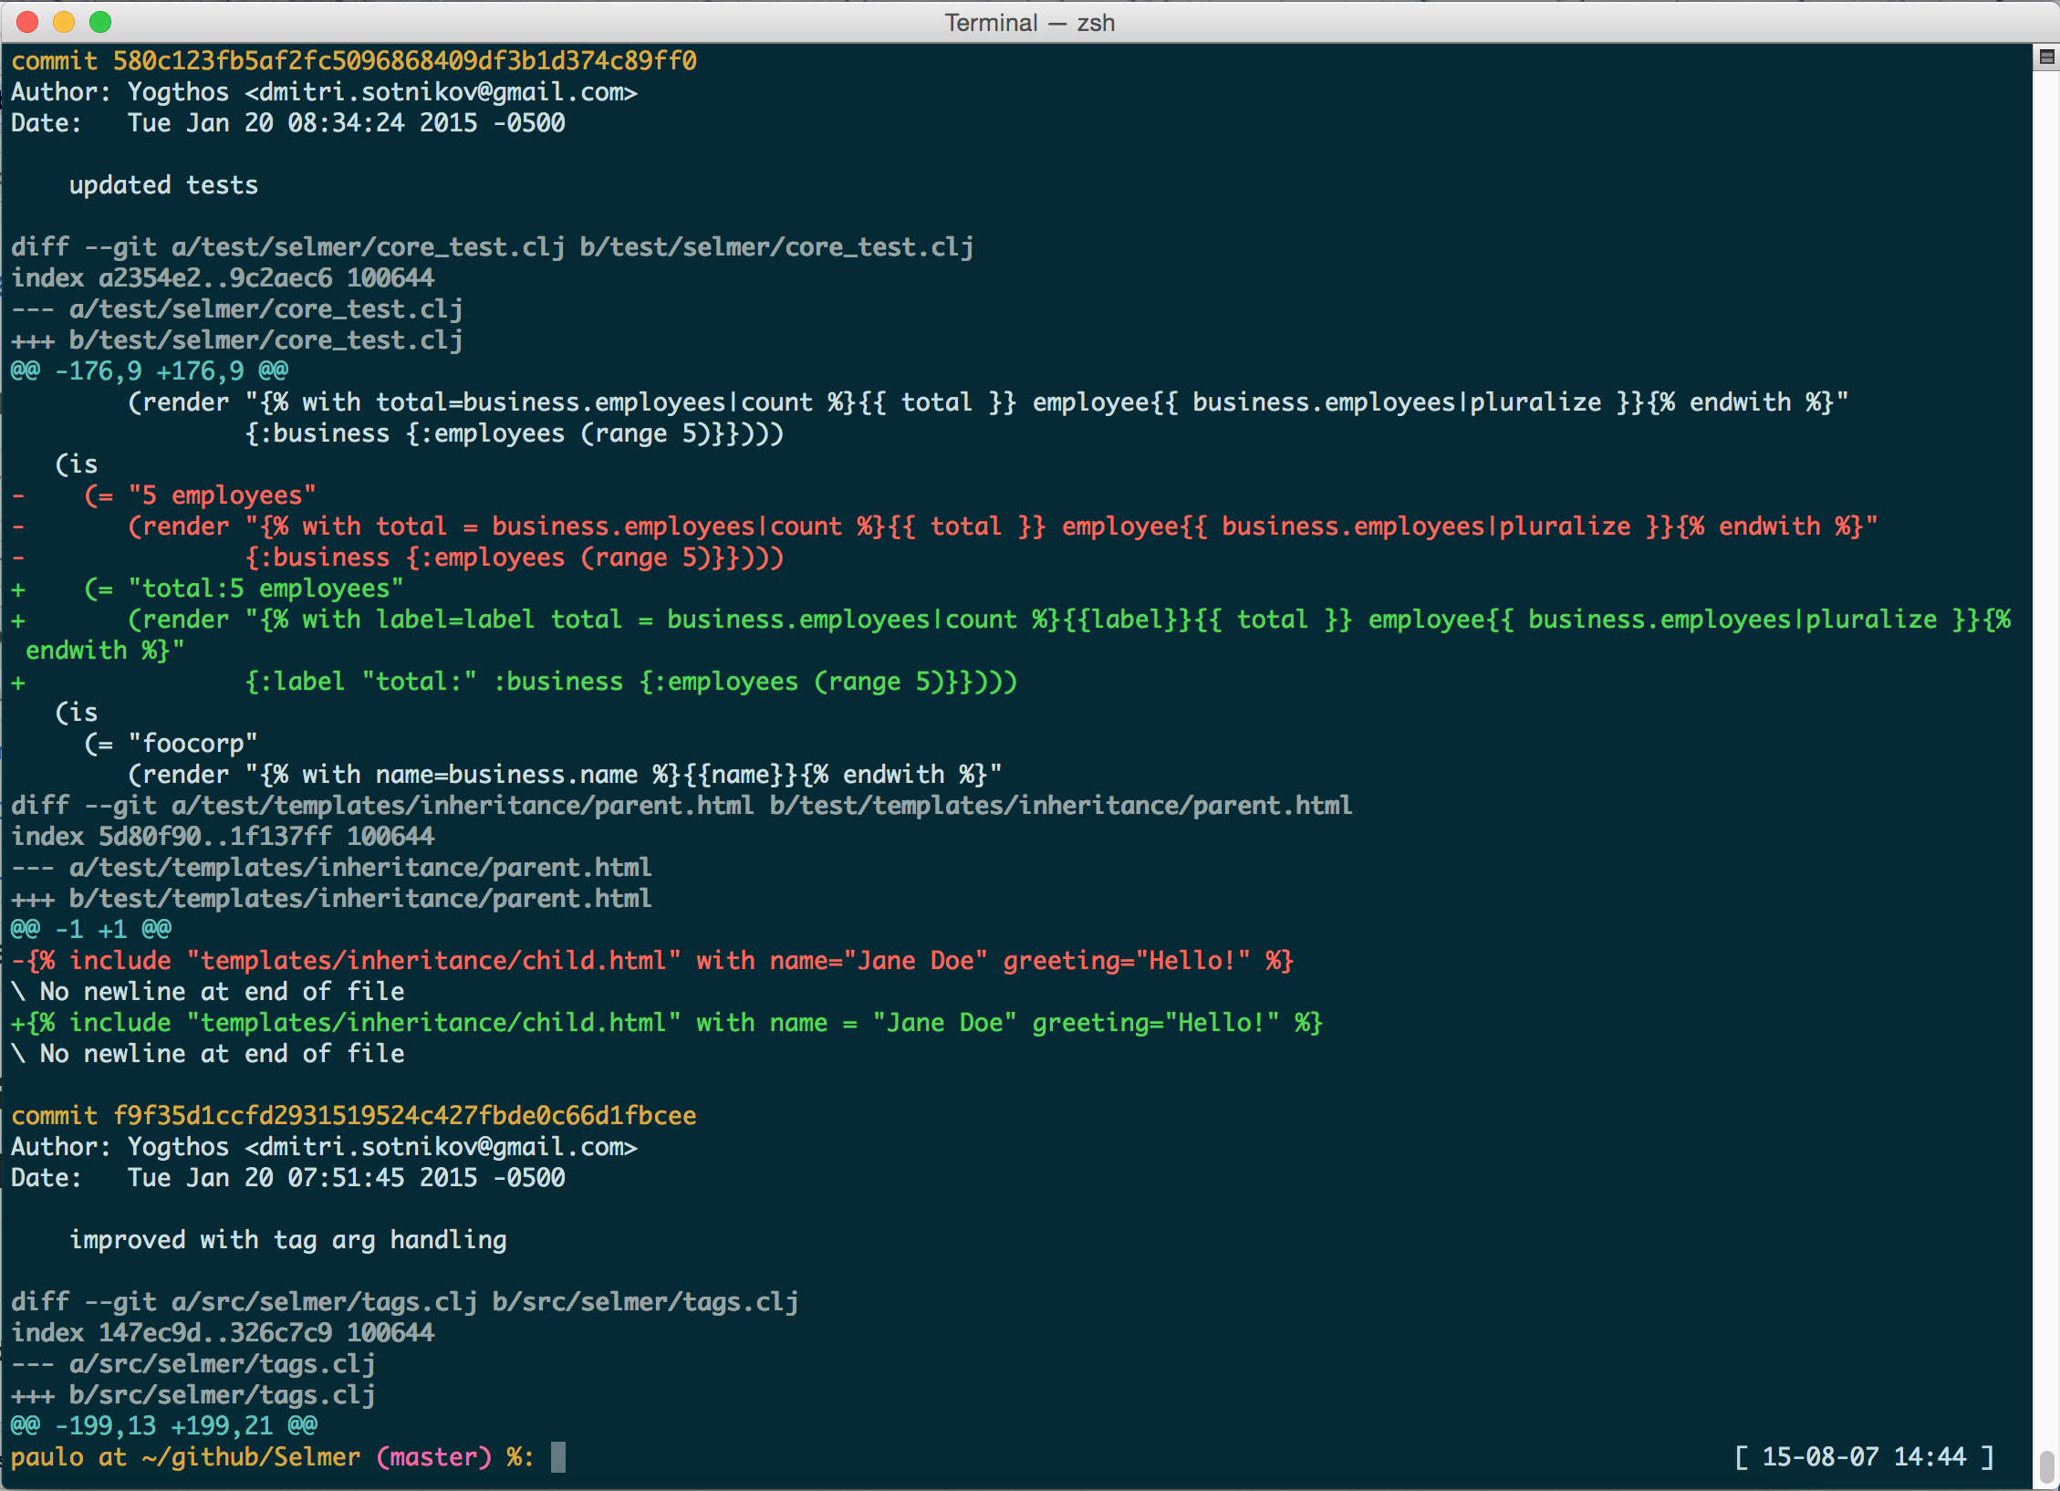Minimize the Terminal with yellow button
This screenshot has height=1491, width=2060.
point(64,22)
